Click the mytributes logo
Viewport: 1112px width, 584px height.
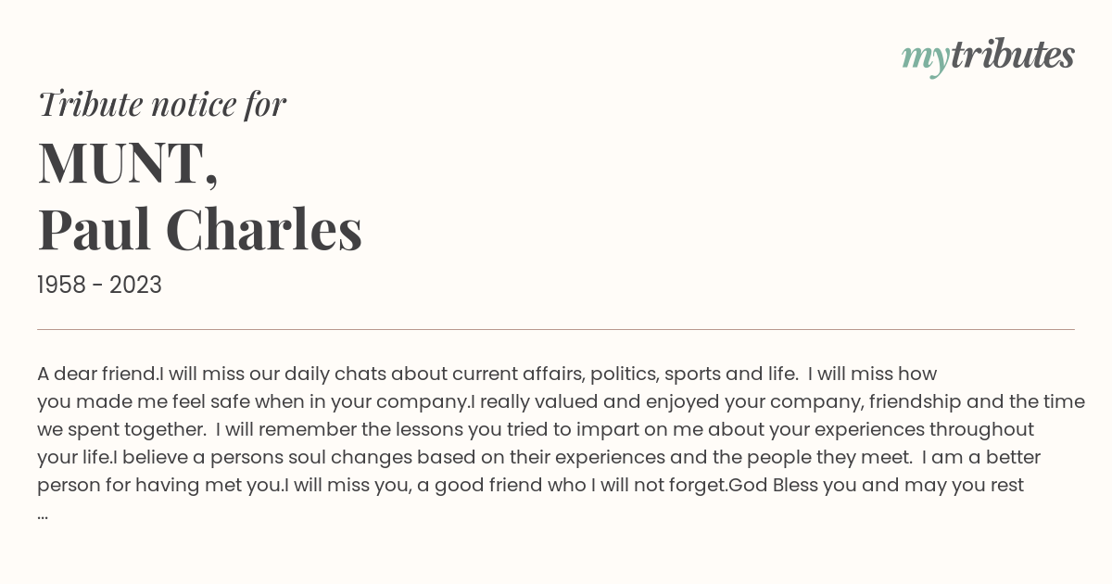coord(988,57)
